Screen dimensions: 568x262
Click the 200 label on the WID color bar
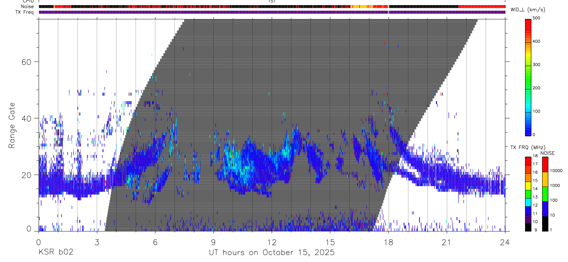537,88
